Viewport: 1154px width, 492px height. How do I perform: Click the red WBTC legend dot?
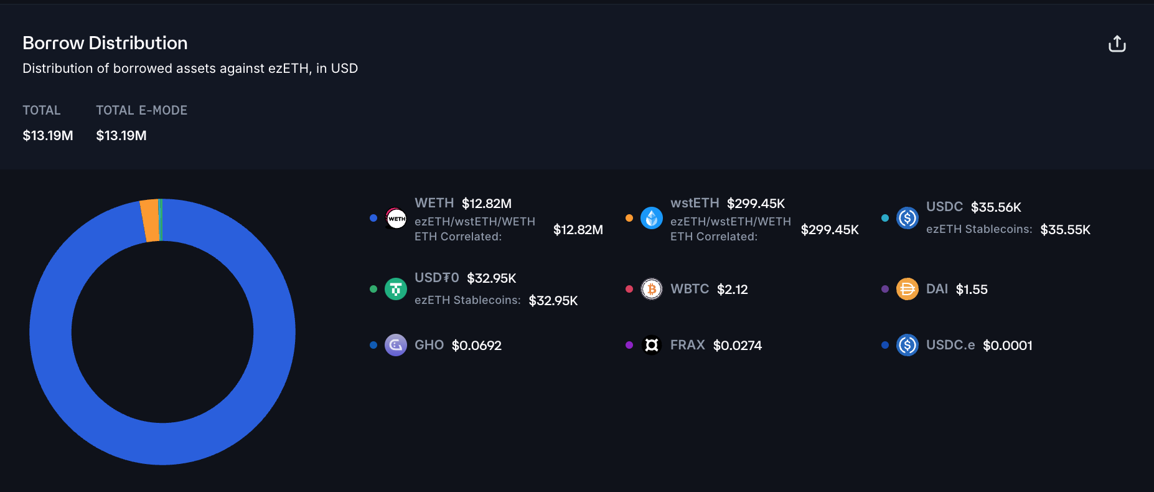[629, 289]
